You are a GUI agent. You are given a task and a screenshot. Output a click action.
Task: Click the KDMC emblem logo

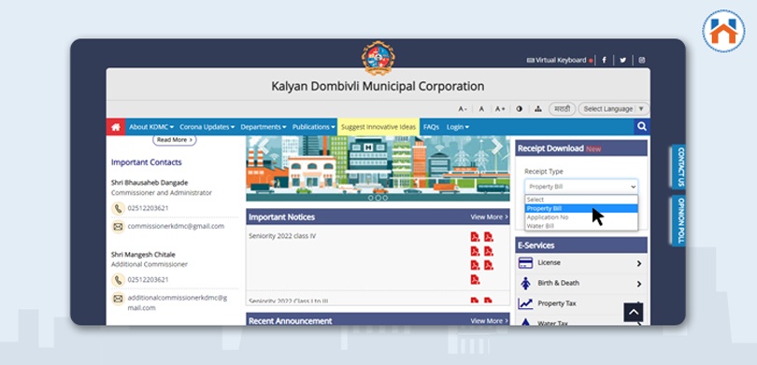[x=378, y=58]
